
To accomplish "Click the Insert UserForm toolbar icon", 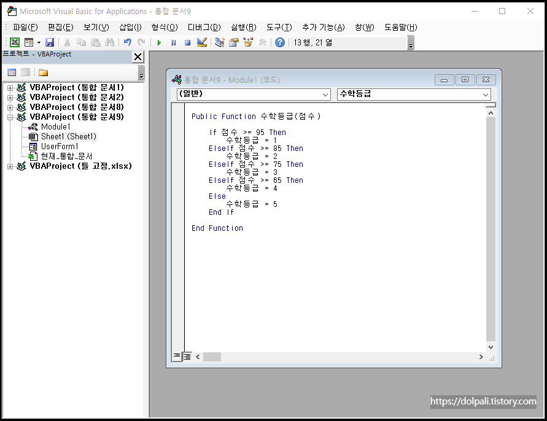I will 29,42.
